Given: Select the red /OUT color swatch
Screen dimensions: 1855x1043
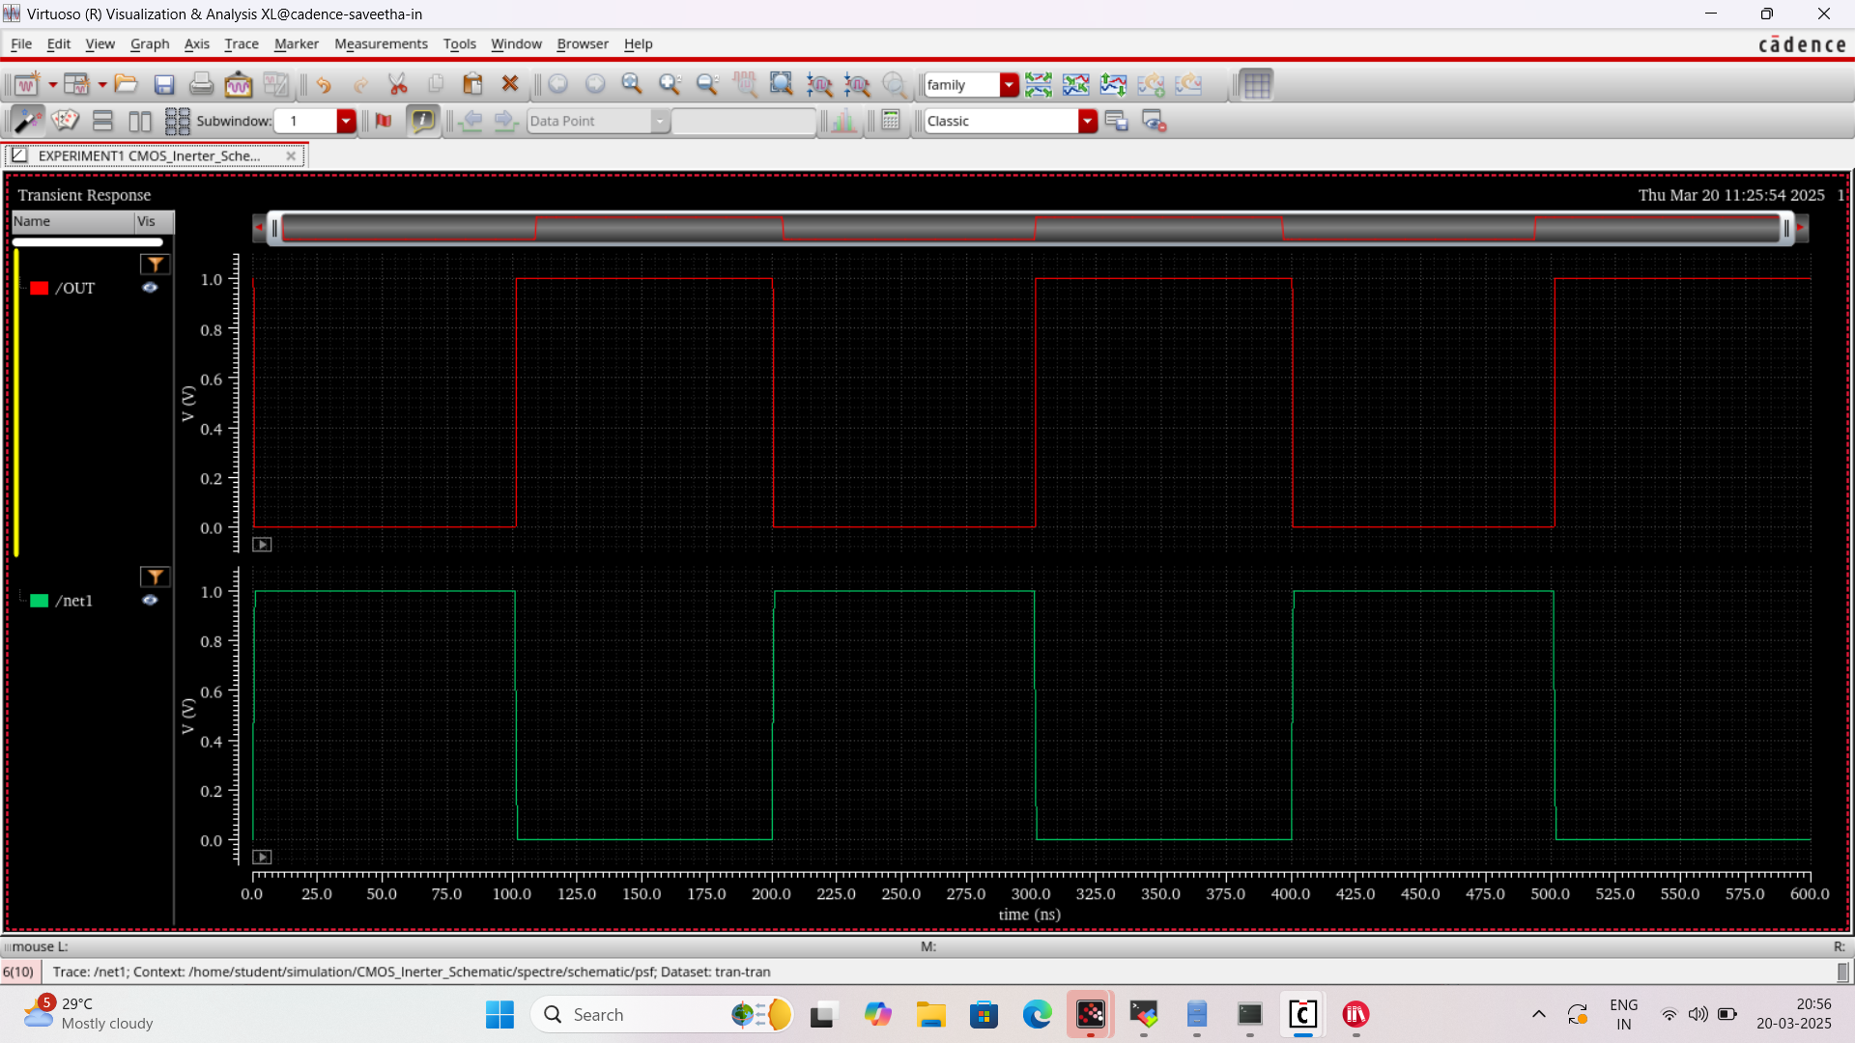Looking at the screenshot, I should (x=39, y=288).
